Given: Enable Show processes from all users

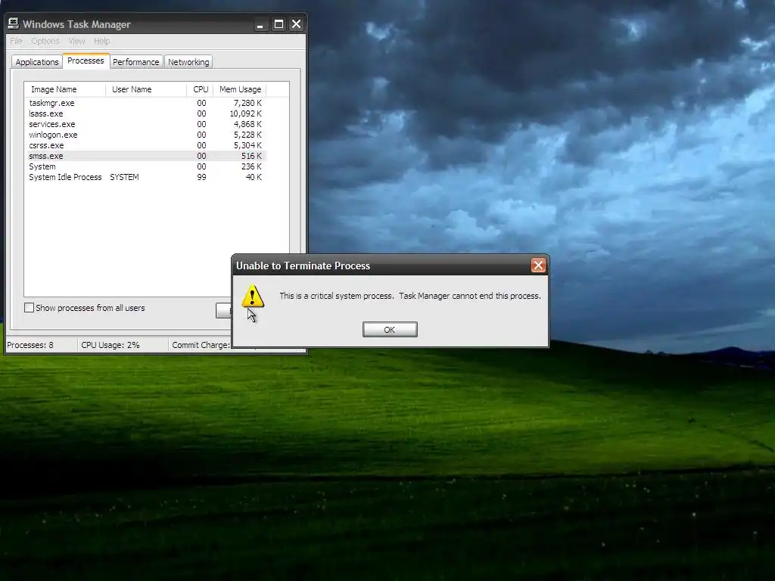Looking at the screenshot, I should click(x=30, y=308).
